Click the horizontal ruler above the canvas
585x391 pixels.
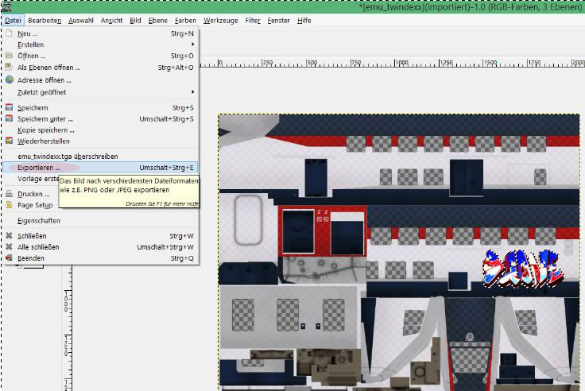pyautogui.click(x=392, y=62)
